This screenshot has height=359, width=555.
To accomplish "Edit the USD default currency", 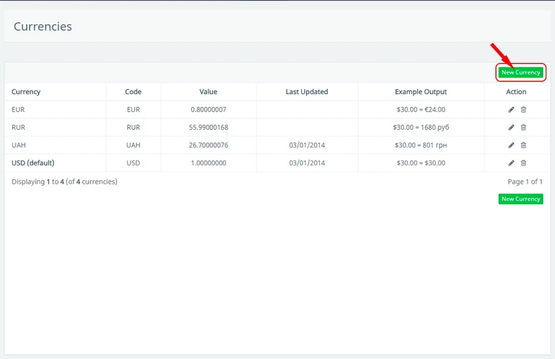I will tap(511, 163).
